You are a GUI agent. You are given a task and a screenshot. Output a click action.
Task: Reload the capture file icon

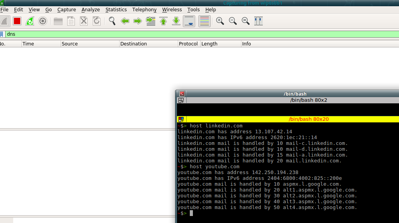coord(96,21)
